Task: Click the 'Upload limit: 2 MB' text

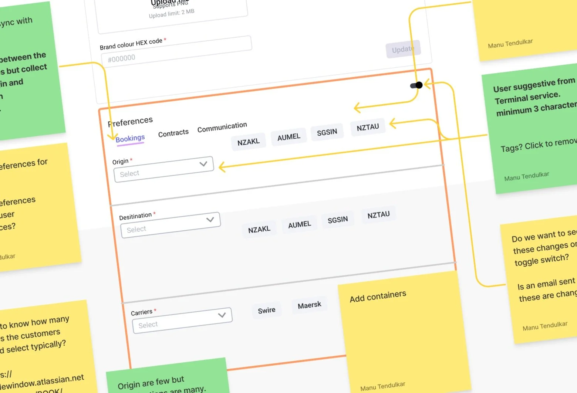Action: (x=172, y=13)
